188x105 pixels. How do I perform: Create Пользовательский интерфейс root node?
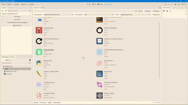pyautogui.click(x=16, y=22)
